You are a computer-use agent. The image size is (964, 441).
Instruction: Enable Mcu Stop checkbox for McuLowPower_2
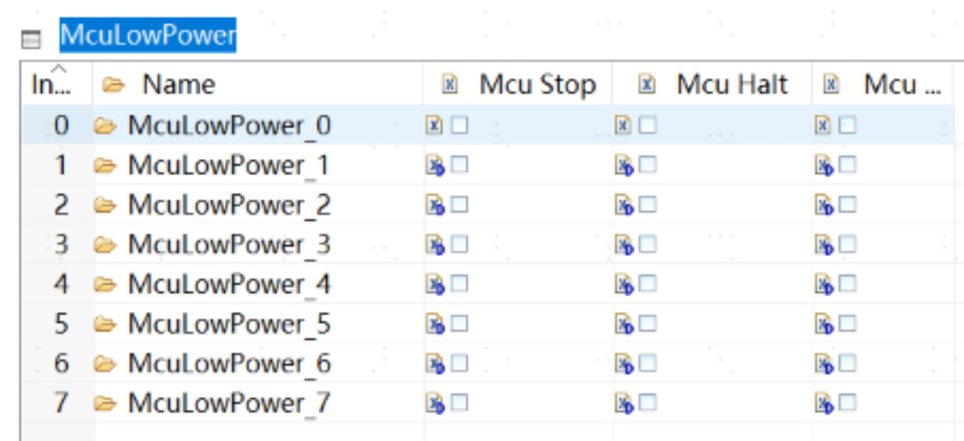point(460,204)
